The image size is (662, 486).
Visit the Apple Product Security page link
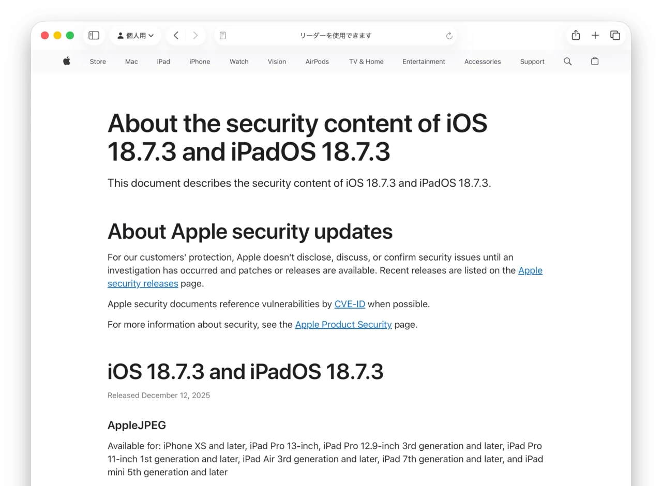(343, 325)
